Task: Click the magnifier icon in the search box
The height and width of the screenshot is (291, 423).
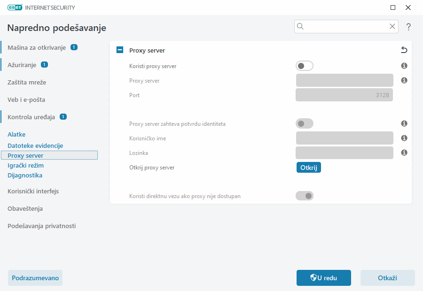Action: click(x=300, y=26)
